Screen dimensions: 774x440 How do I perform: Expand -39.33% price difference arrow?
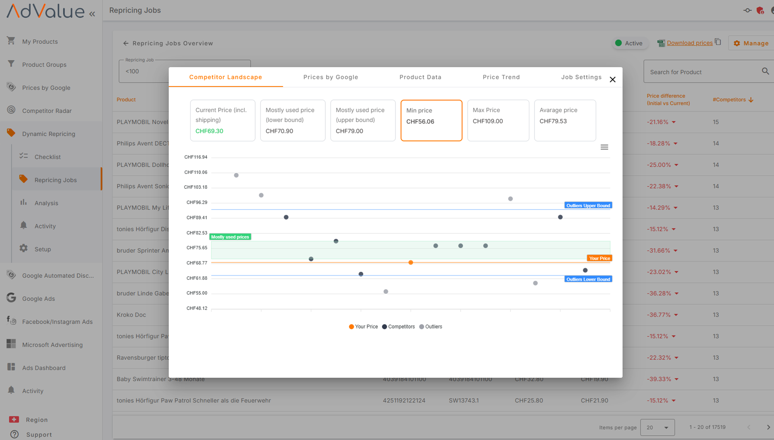click(x=676, y=379)
